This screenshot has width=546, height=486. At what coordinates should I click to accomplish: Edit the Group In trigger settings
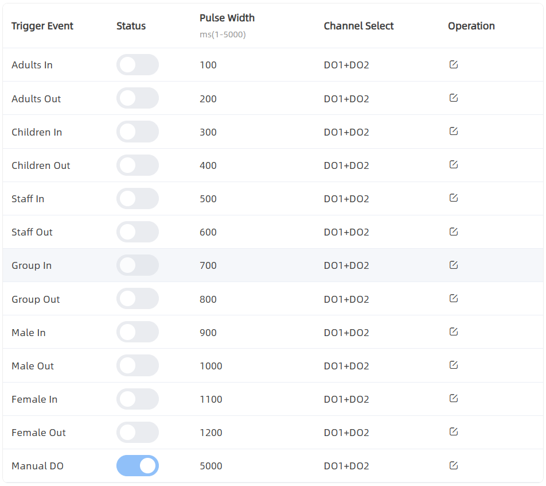453,265
